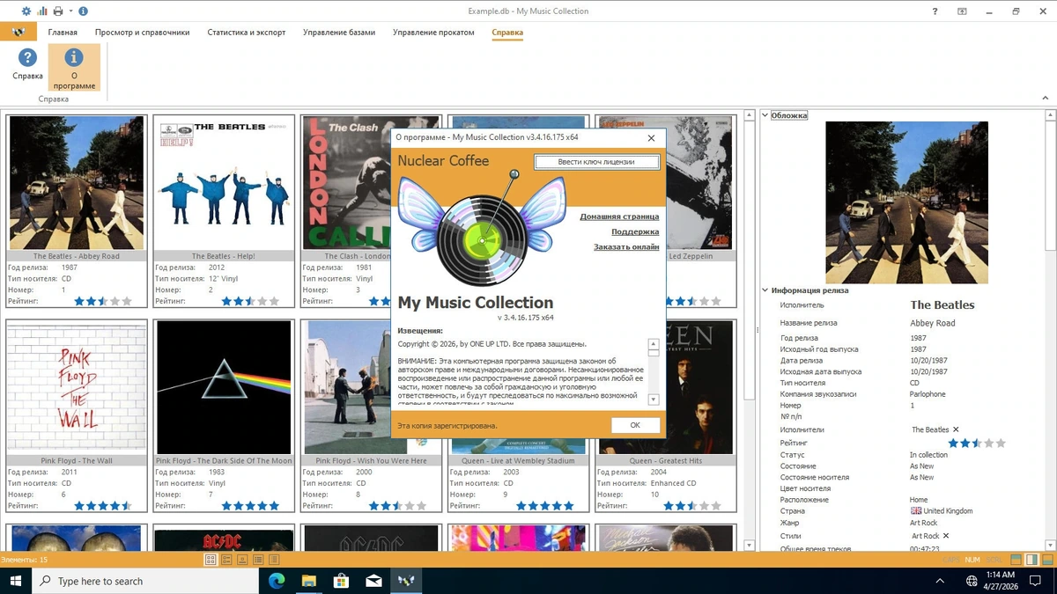Remove the Art Rock tag from Стили
Viewport: 1057px width, 594px height.
point(946,536)
